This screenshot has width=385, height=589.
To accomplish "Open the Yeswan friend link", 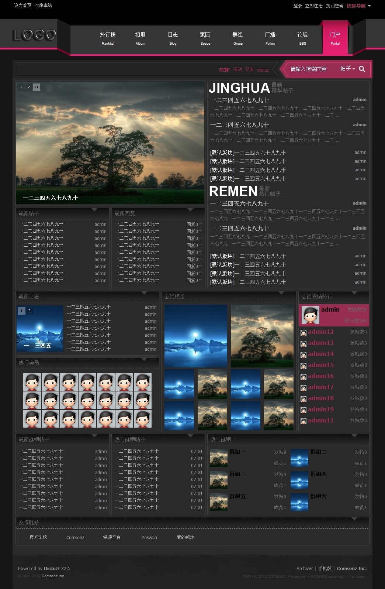I will click(x=149, y=538).
